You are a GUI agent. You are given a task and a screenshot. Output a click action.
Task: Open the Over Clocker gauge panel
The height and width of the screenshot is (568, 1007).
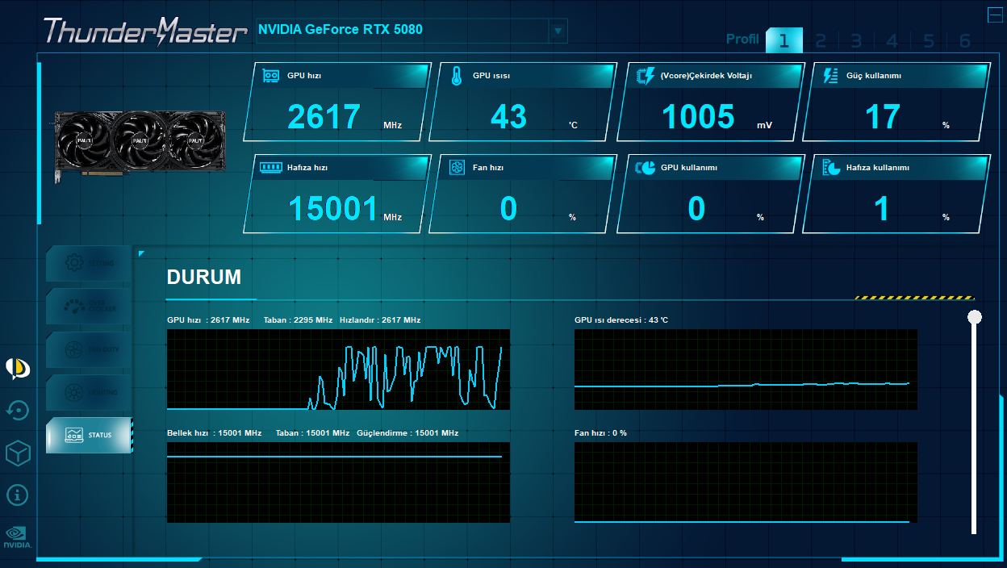tap(89, 307)
